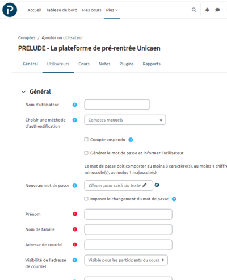Image resolution: width=227 pixels, height=280 pixels.
Task: Open the email visibility dropdown
Action: 126,260
